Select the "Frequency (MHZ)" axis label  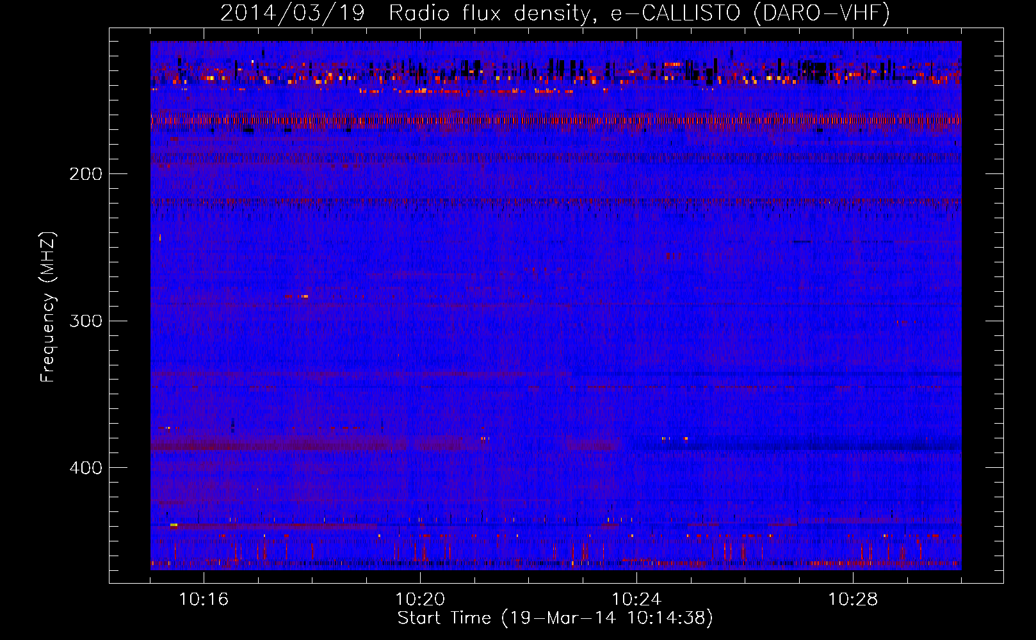click(x=48, y=307)
